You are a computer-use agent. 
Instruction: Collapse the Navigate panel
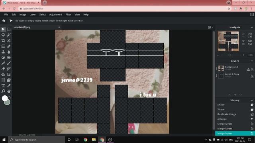[251, 27]
